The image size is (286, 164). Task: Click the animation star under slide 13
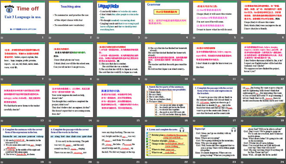[2, 121]
